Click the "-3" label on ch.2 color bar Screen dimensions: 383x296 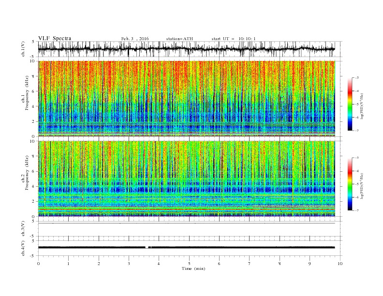(x=357, y=158)
